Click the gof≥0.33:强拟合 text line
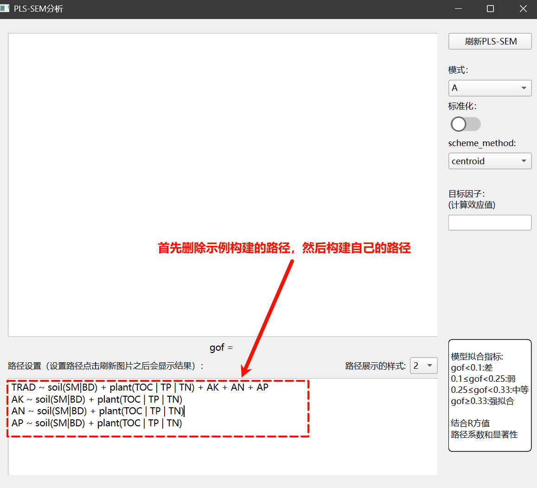The image size is (537, 488). (x=483, y=401)
